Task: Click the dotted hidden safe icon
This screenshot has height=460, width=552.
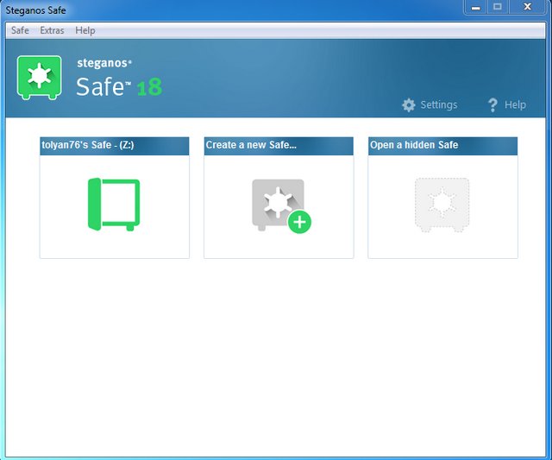Action: 442,205
